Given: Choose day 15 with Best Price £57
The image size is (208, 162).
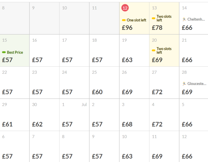Looking at the screenshot, I should click(15, 50).
